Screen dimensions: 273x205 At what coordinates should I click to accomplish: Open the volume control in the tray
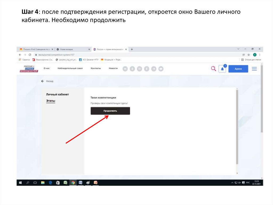[x=239, y=183]
